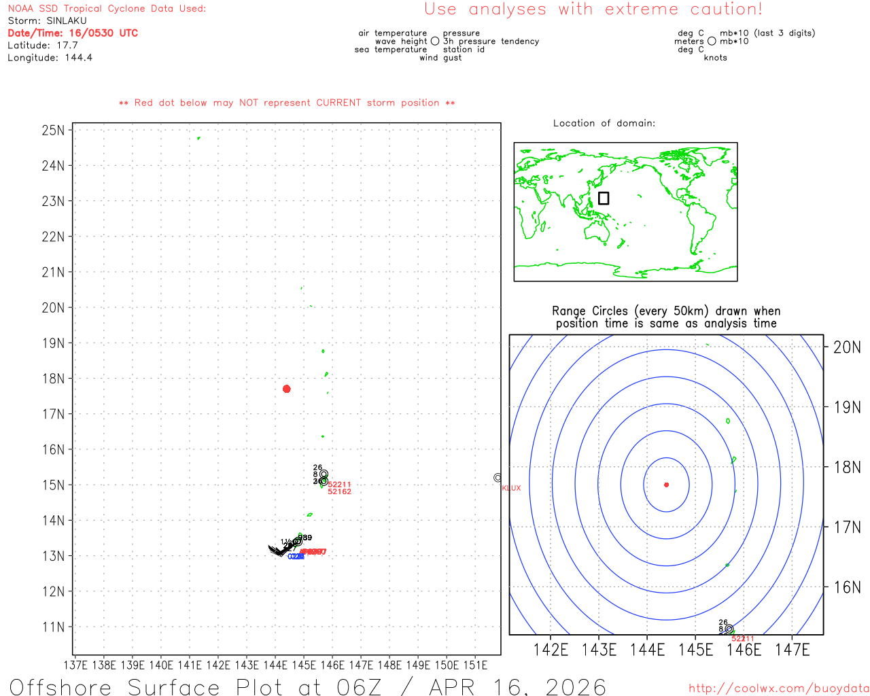Screen dimensions: 870x696
Task: Click the 19N label beside the range circles plot
Action: point(847,407)
